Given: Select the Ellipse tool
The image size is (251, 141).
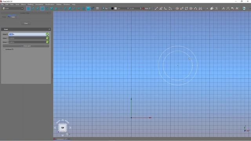Looking at the screenshot, I should [x=182, y=8].
